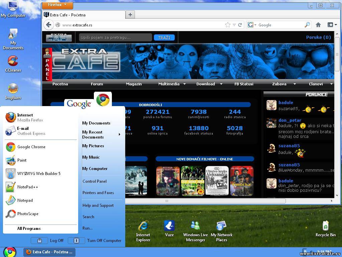Image resolution: width=342 pixels, height=257 pixels.
Task: Open the Timočka buna movie thumbnail
Action: click(242, 180)
